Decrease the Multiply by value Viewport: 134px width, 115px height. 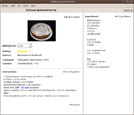pyautogui.click(x=31, y=47)
